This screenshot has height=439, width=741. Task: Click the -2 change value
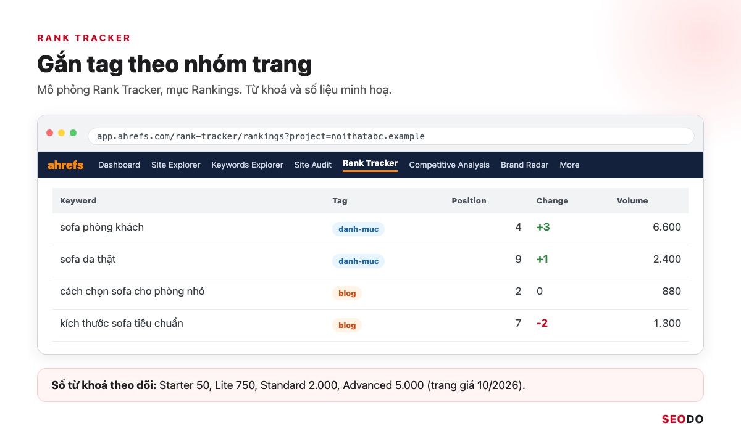542,323
